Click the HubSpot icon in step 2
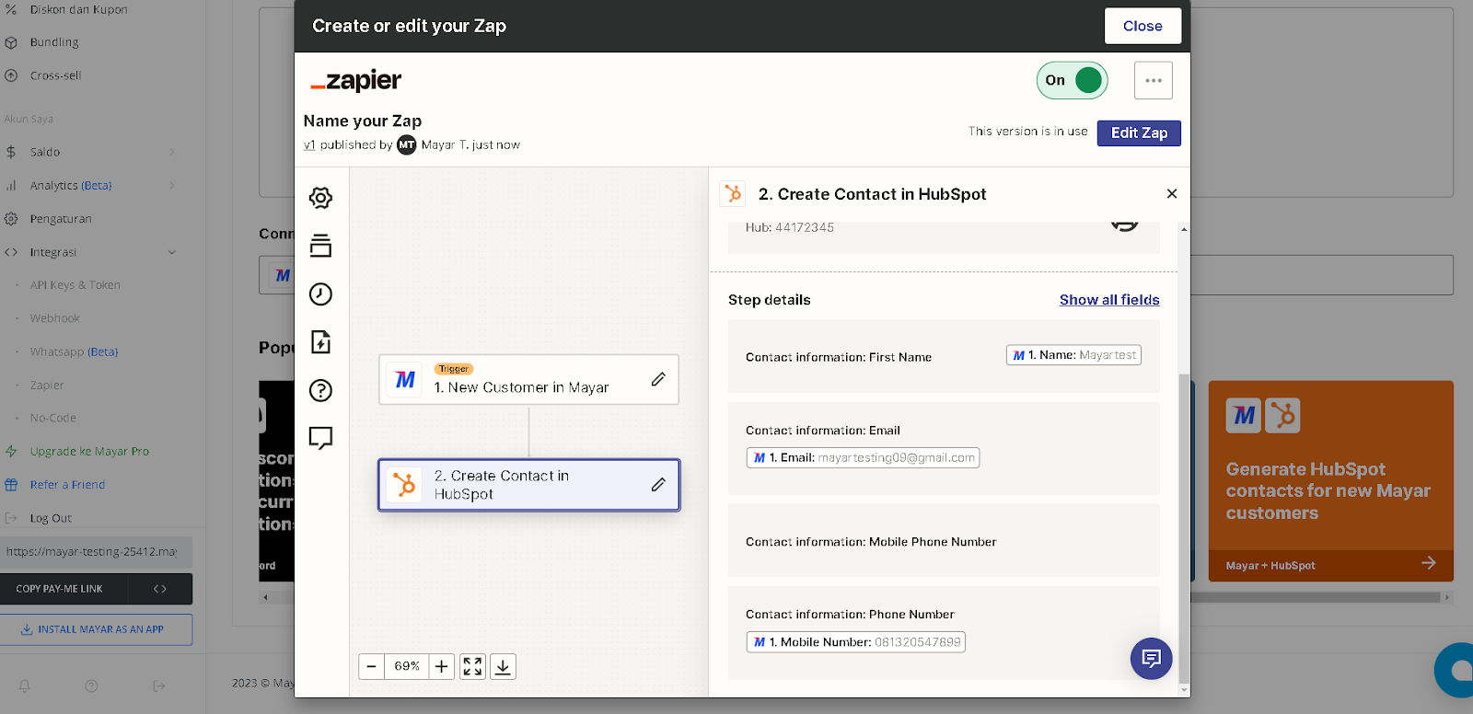The width and height of the screenshot is (1473, 714). click(404, 484)
